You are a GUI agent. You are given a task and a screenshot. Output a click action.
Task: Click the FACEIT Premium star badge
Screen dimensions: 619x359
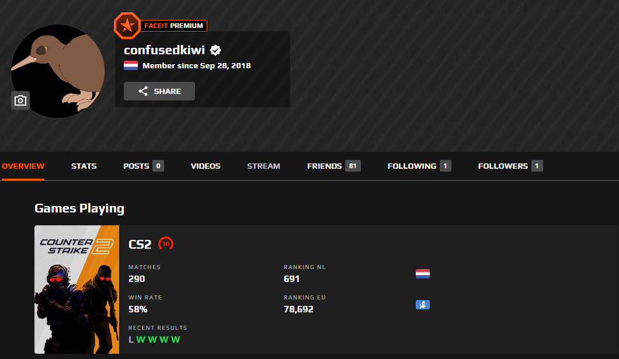click(127, 26)
